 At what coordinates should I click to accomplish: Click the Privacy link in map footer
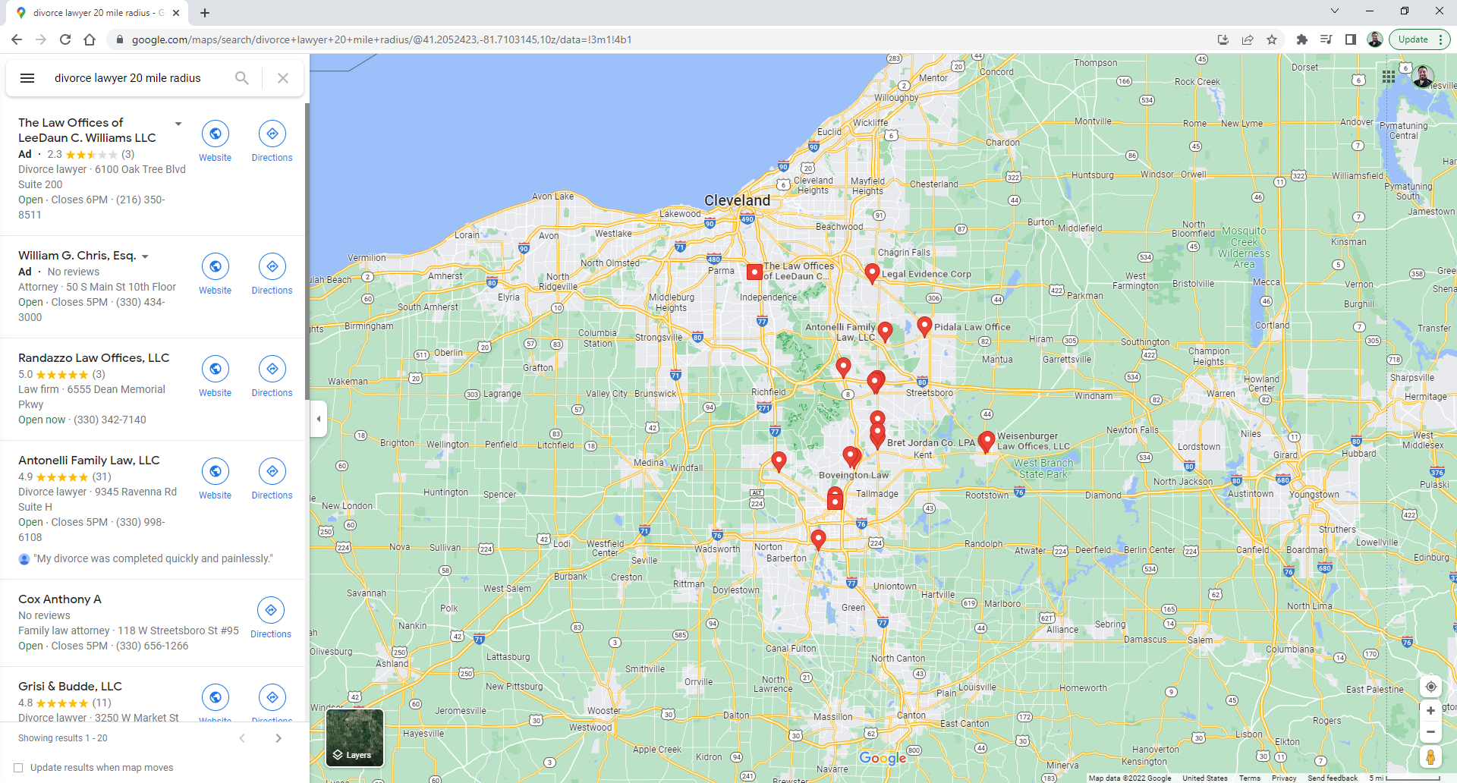pos(1284,778)
